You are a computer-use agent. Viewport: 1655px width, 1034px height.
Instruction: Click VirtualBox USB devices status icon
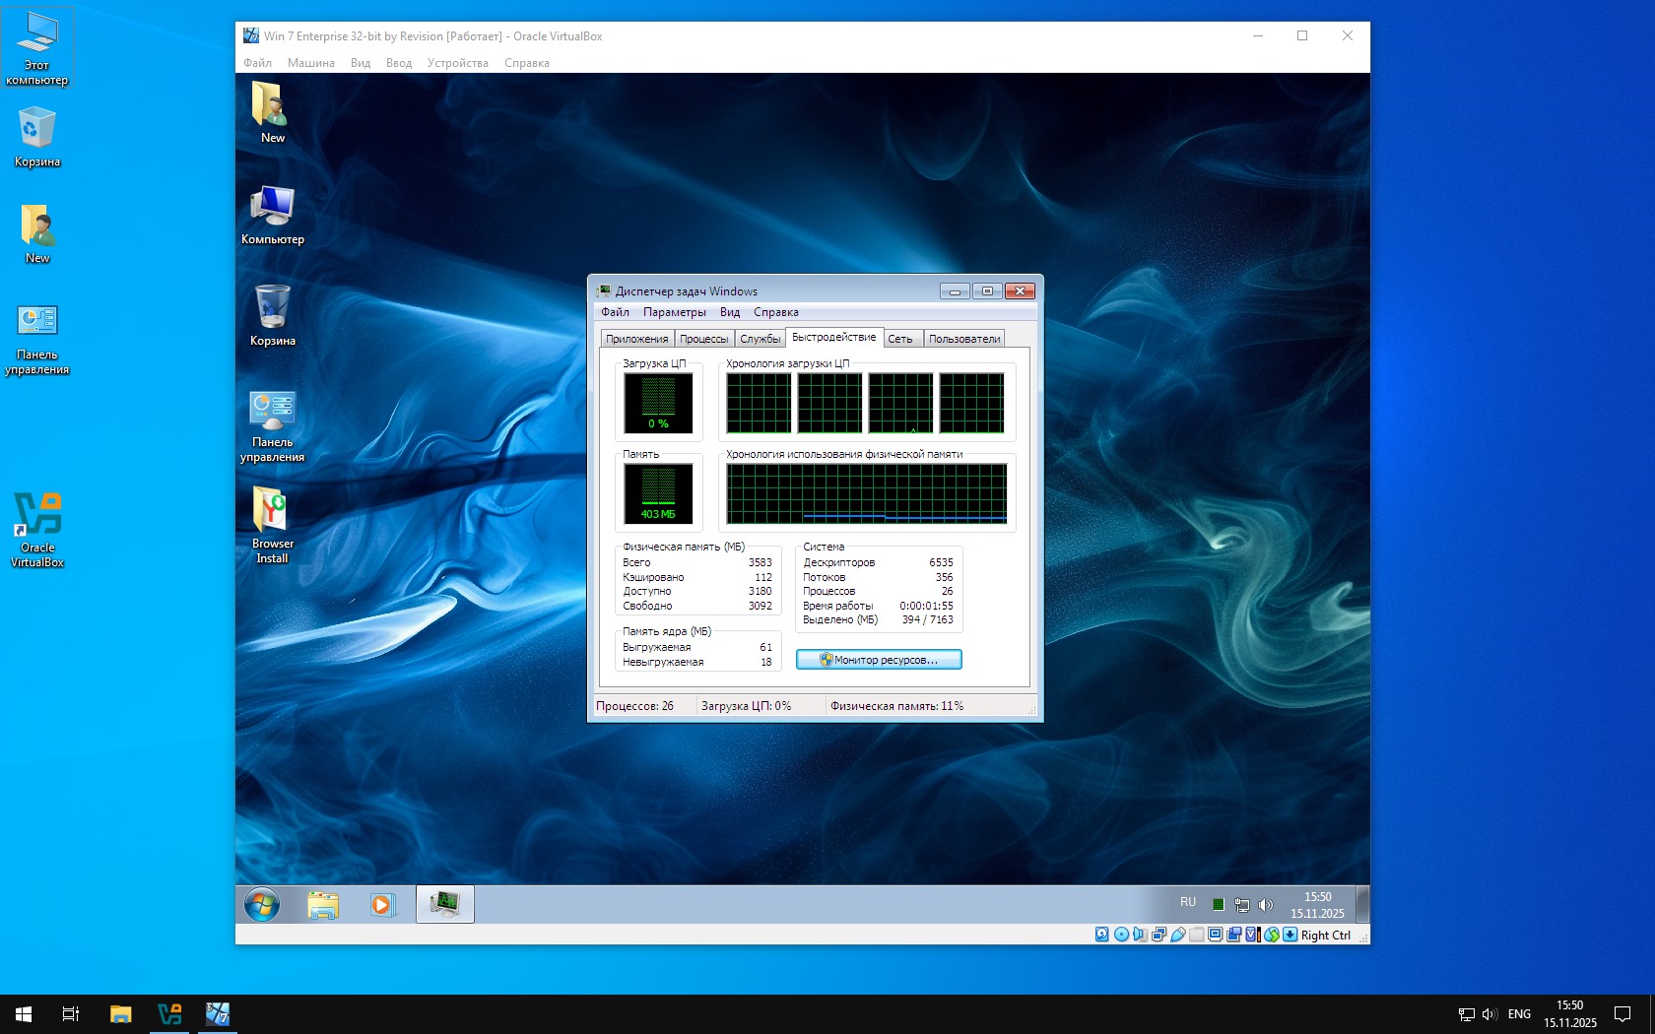click(1178, 935)
